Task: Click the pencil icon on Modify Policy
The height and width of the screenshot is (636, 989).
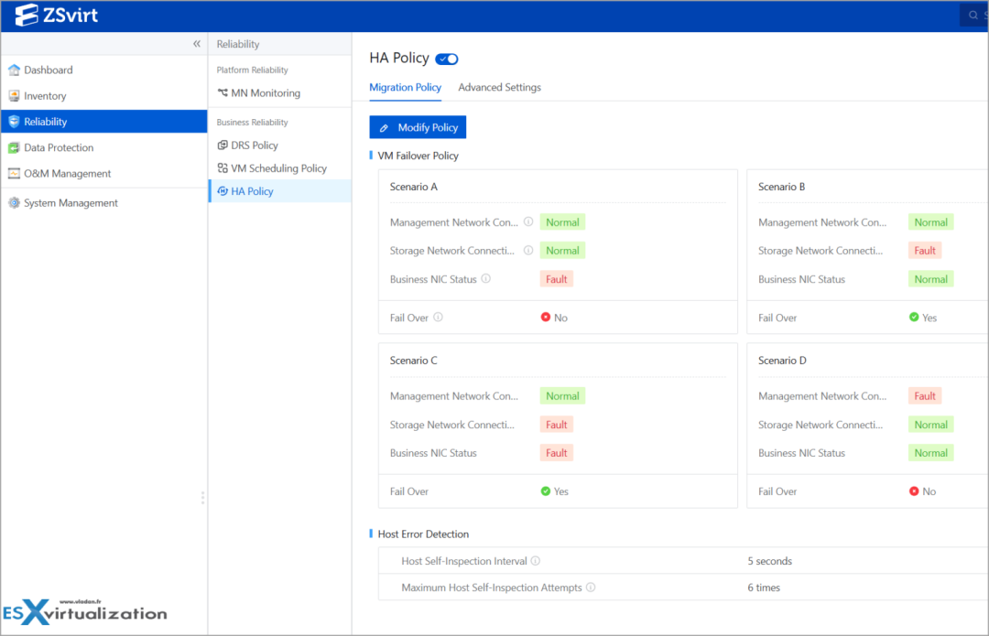Action: (x=384, y=128)
